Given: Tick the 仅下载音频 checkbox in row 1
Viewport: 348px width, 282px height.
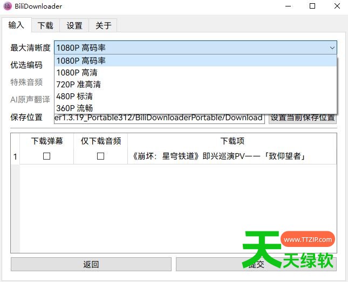Looking at the screenshot, I should pyautogui.click(x=100, y=156).
